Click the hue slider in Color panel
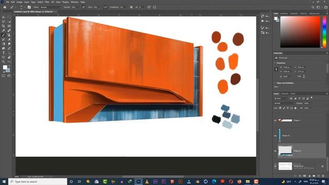Viewport: 329px width, 185px height. 324,32
